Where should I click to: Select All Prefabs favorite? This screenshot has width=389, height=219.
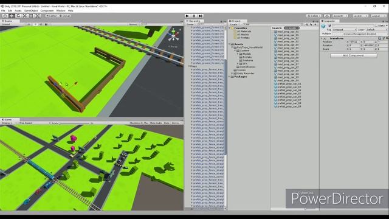tap(243, 38)
